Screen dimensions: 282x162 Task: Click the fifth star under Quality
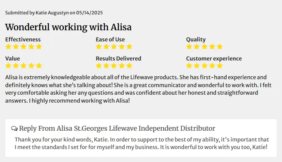pos(220,47)
